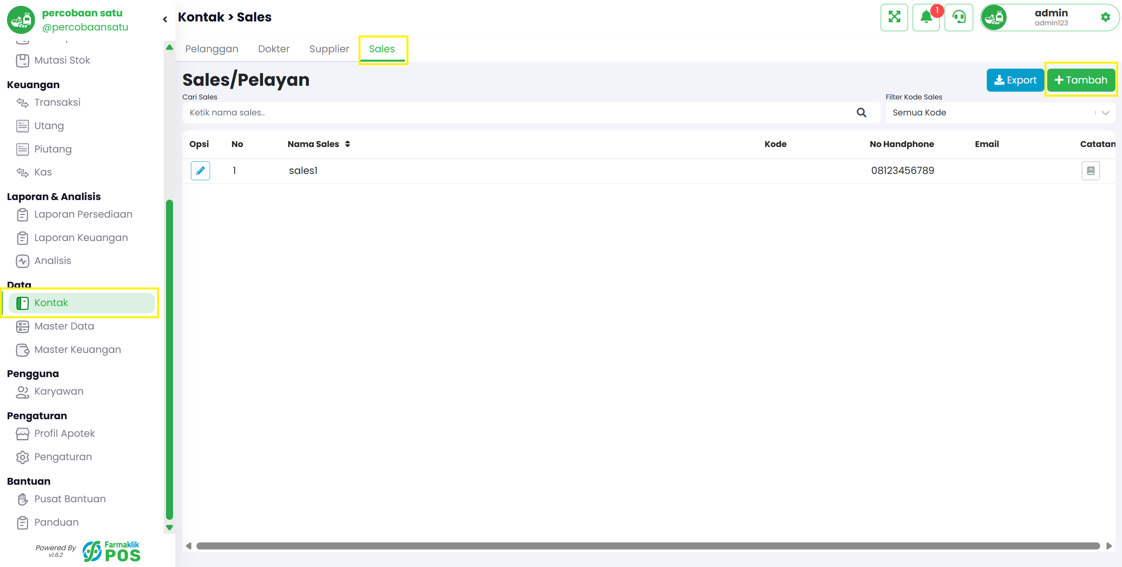Select the Sales tab
The width and height of the screenshot is (1122, 567).
coord(382,49)
